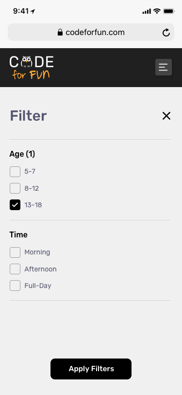
Task: Enable the Afternoon time checkbox
Action: [x=15, y=269]
